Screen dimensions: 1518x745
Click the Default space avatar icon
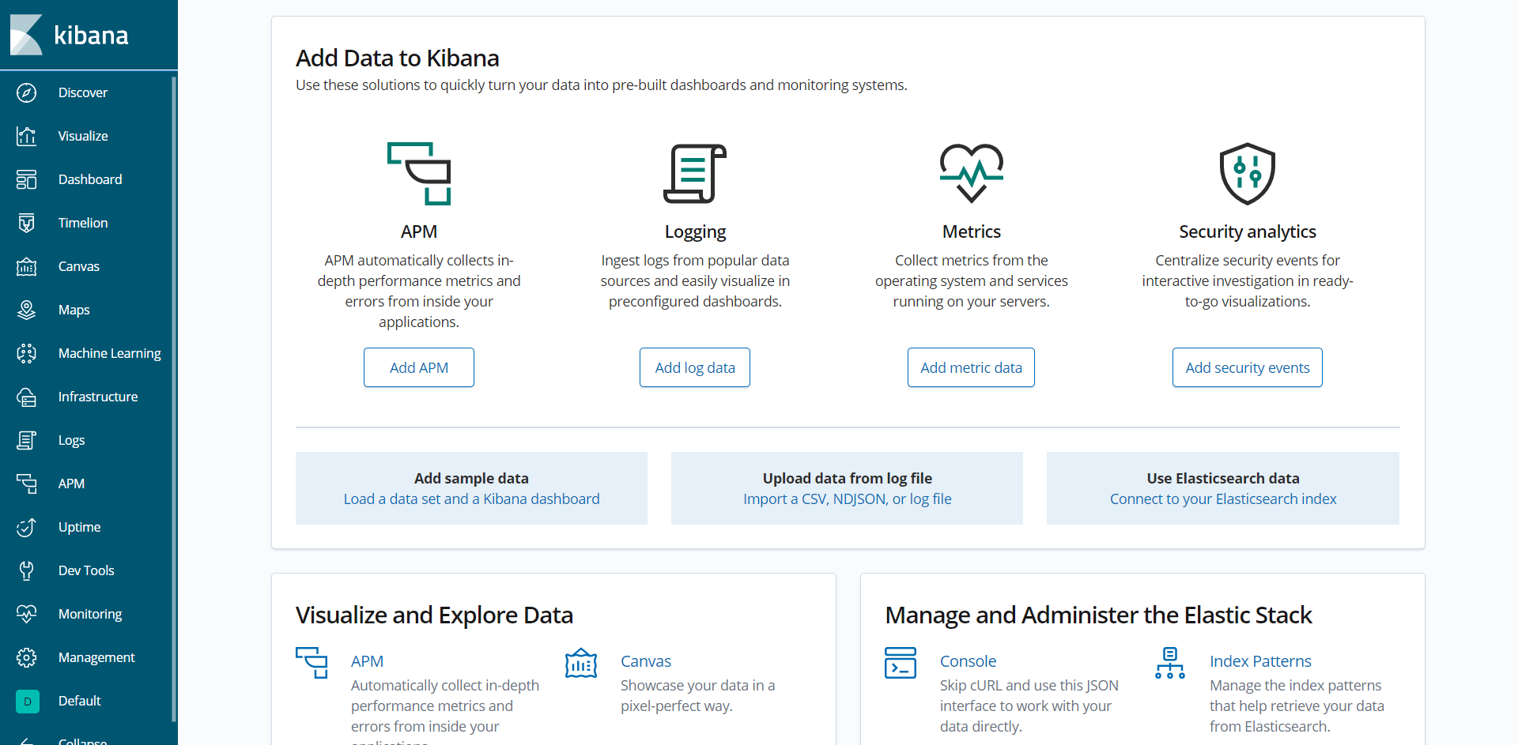tap(28, 701)
